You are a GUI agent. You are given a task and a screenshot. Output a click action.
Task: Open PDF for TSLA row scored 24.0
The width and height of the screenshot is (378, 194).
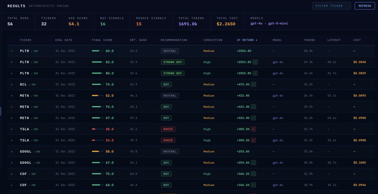(x=34, y=140)
